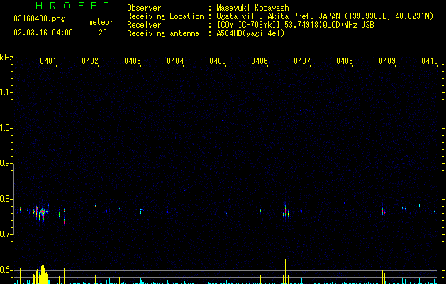Click the 1.1 kHz axis label
This screenshot has height=284, width=446.
[6, 92]
